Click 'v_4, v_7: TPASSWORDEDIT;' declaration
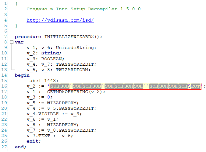The image size is (206, 152). [62, 64]
